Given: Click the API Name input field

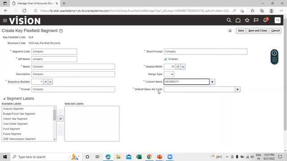Looking at the screenshot, I should [54, 59].
